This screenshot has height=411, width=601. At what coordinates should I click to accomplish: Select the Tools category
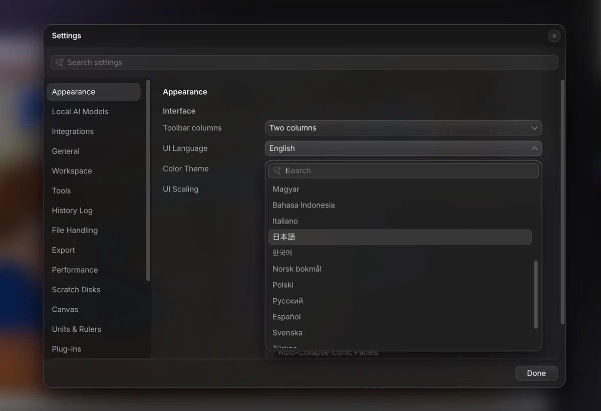coord(94,190)
